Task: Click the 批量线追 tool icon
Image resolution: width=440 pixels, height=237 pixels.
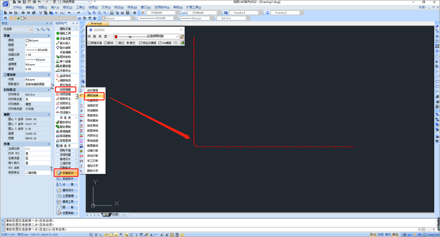Action: point(58,66)
